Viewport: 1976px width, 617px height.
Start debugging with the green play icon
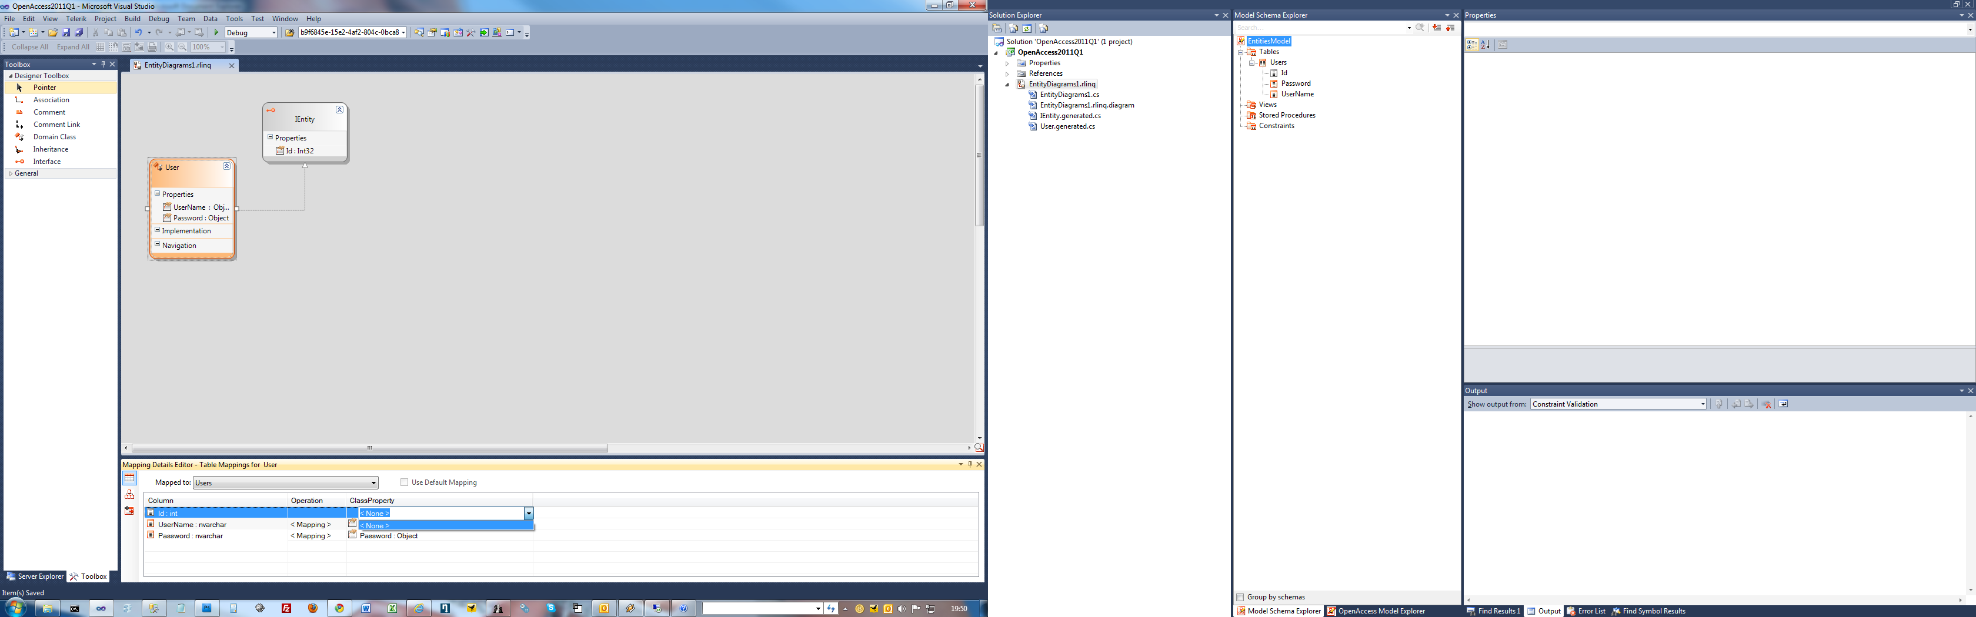[x=216, y=32]
